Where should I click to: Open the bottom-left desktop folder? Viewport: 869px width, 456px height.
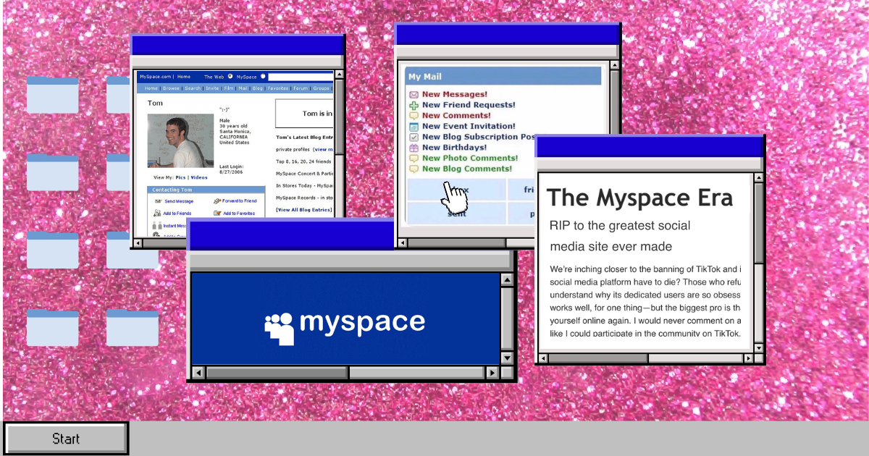click(52, 327)
